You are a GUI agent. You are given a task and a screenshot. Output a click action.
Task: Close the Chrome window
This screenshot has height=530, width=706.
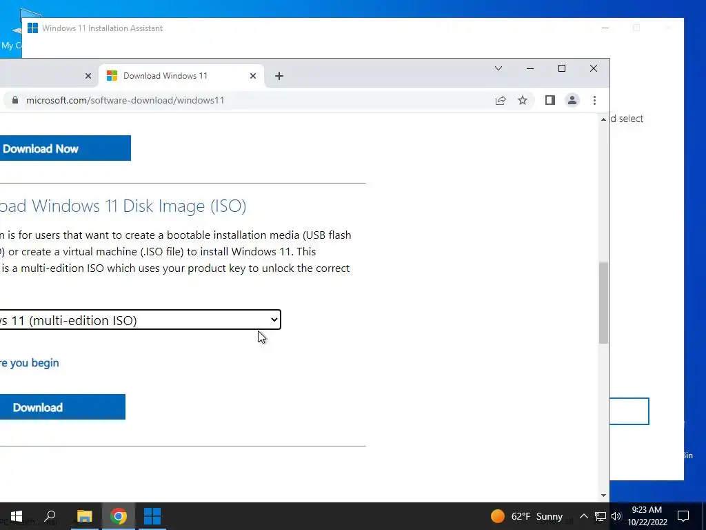(x=594, y=68)
